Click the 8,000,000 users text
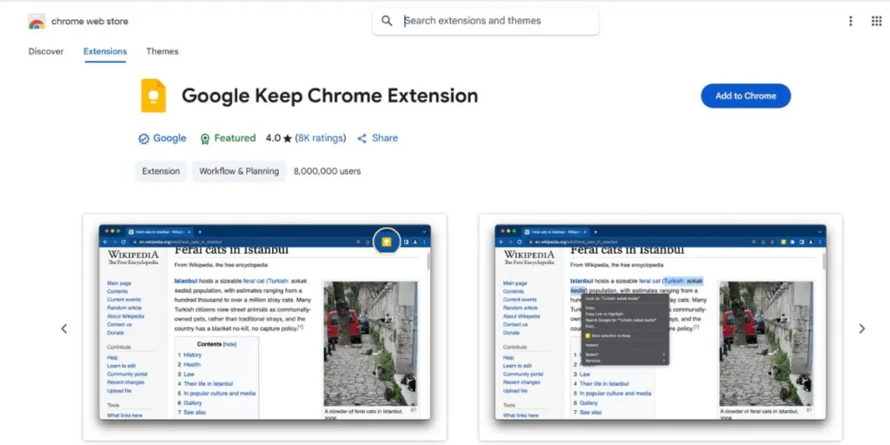Viewport: 890px width, 445px height. tap(327, 171)
